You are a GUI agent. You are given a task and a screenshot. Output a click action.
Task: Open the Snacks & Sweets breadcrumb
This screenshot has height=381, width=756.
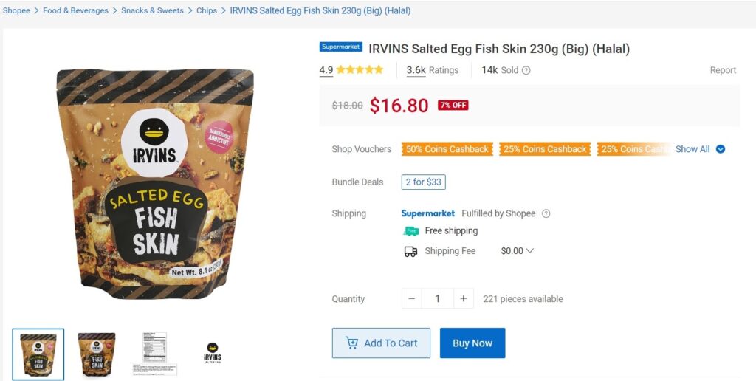pyautogui.click(x=153, y=11)
